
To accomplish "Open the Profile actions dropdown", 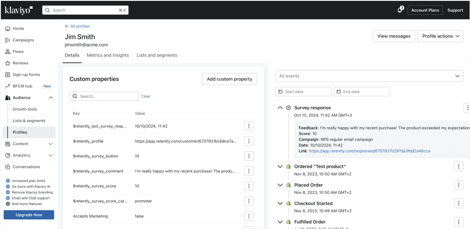I will pyautogui.click(x=440, y=36).
